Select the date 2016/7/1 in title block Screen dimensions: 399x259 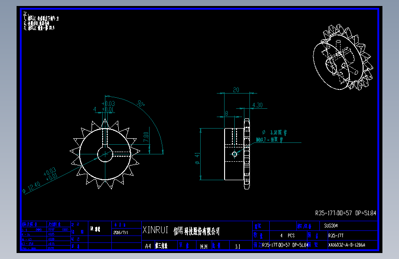tap(121, 232)
